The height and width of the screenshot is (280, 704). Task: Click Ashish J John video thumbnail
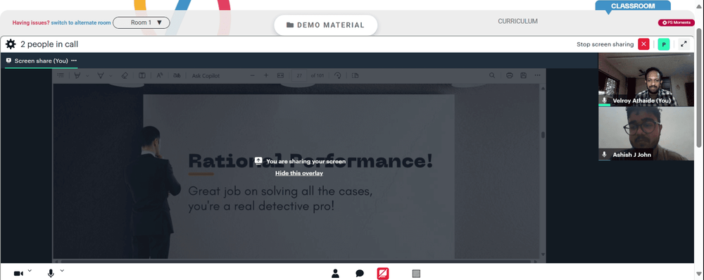646,134
